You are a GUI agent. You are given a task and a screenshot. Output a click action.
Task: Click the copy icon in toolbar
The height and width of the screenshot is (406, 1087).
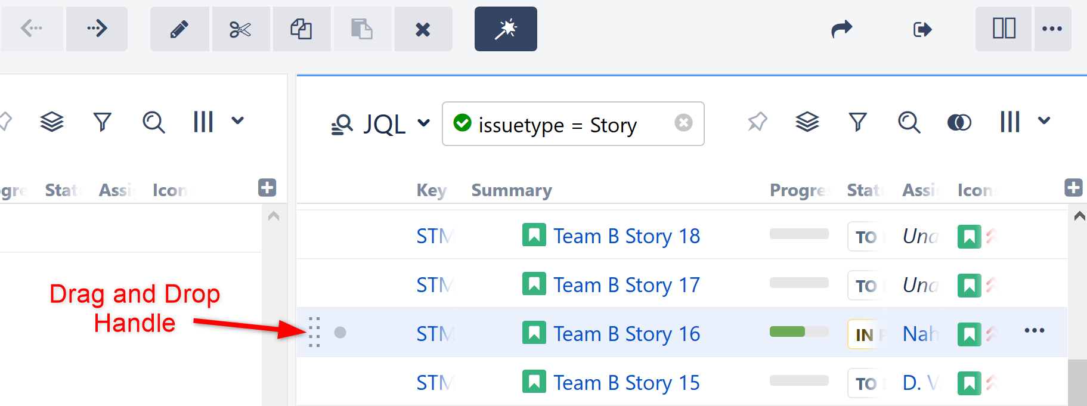(x=301, y=29)
